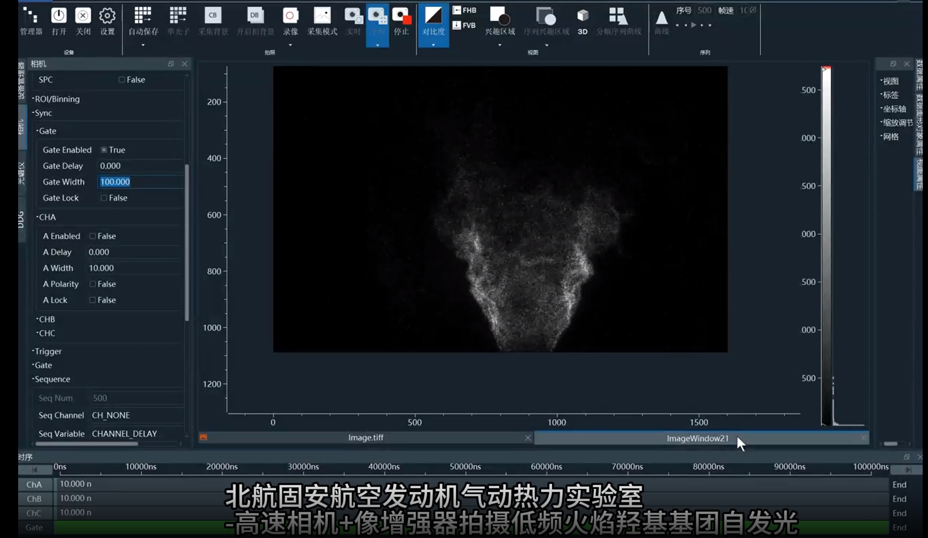Close the Image.tiff tab
928x538 pixels.
pos(528,438)
